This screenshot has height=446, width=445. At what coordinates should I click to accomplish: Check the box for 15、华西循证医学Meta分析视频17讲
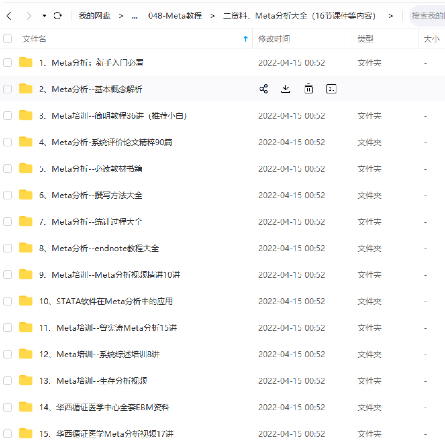tap(8, 434)
